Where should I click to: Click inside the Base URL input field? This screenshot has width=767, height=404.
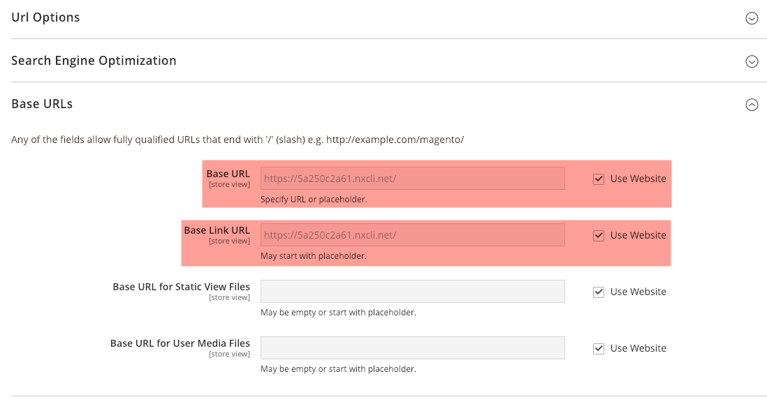(412, 178)
